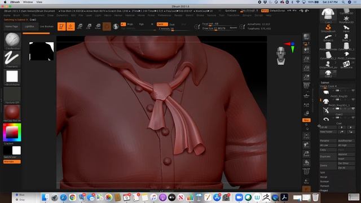Open the View menu in the menu bar
Viewport: 361px width, 203px height.
click(39, 2)
